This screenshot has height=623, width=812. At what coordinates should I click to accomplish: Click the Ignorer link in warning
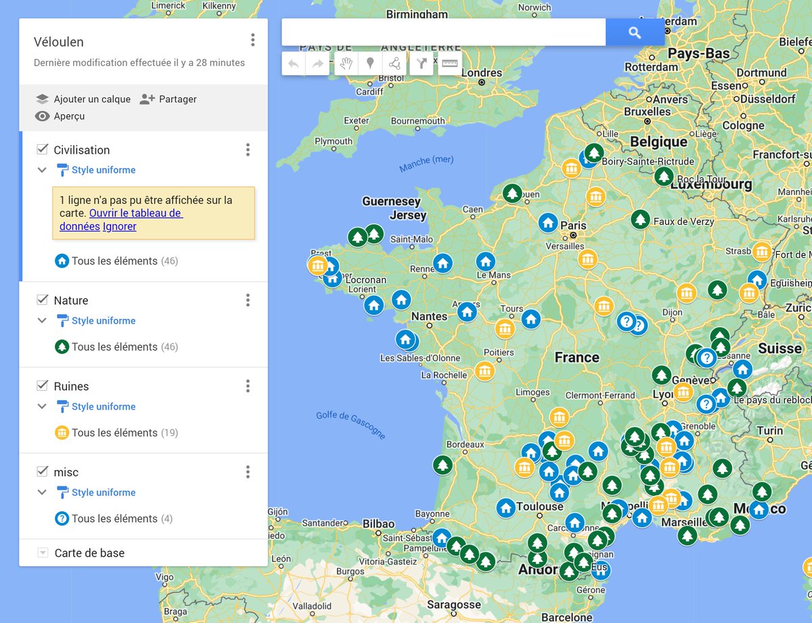(x=120, y=226)
